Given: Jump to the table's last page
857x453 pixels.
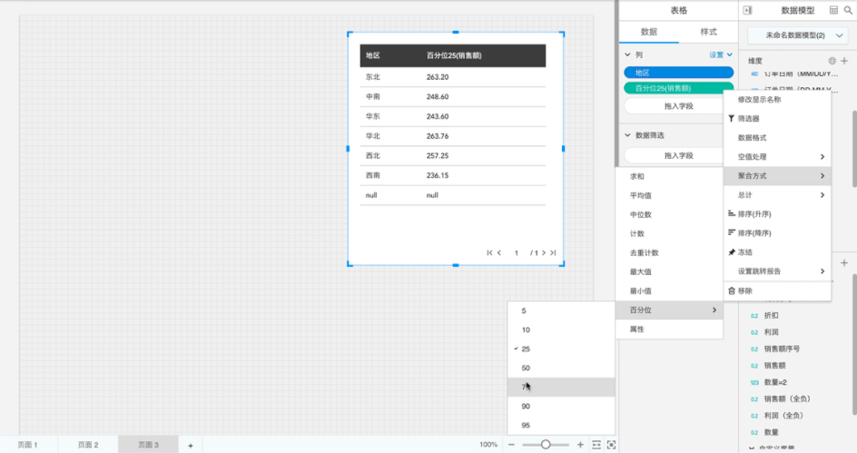Looking at the screenshot, I should click(x=553, y=252).
